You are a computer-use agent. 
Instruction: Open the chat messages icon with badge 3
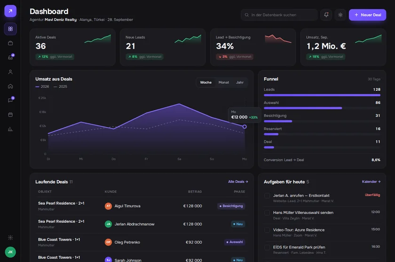click(10, 100)
